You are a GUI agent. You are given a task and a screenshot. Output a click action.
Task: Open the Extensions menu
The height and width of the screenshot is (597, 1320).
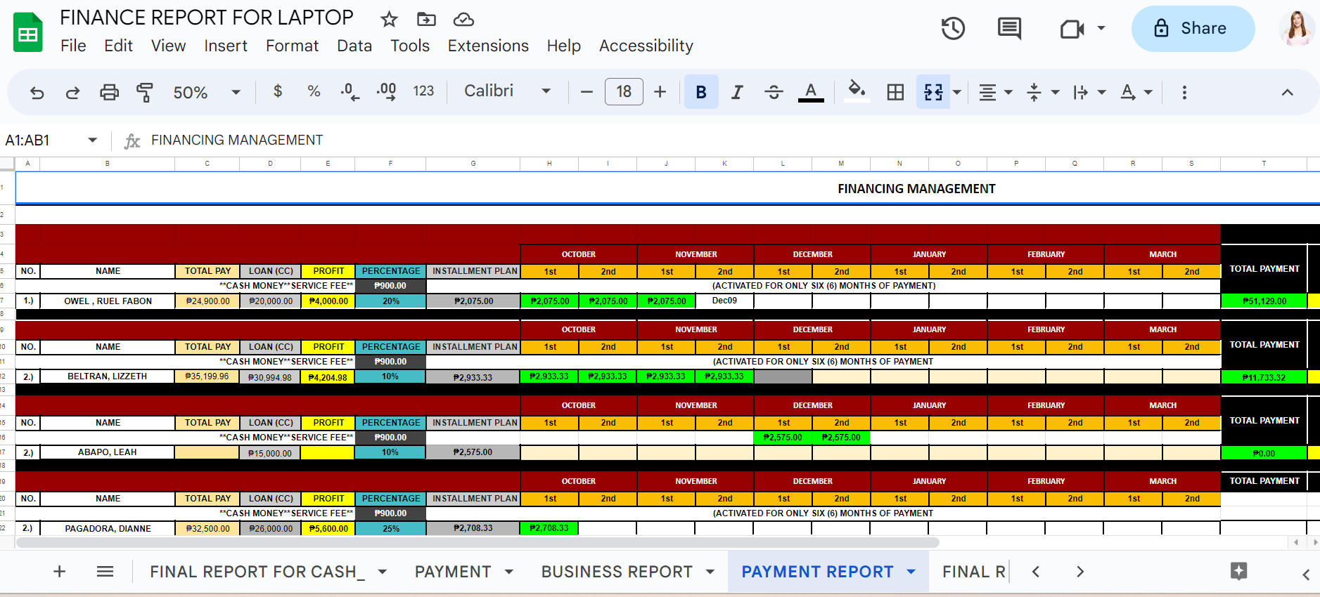pyautogui.click(x=487, y=46)
